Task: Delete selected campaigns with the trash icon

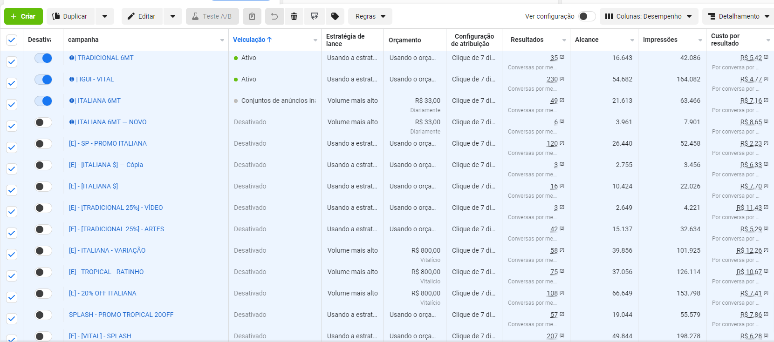Action: pyautogui.click(x=294, y=16)
